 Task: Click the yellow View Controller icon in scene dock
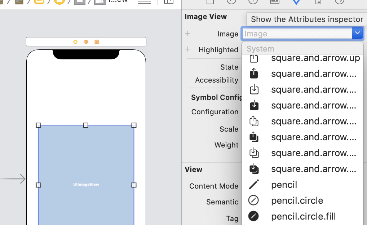(x=75, y=42)
